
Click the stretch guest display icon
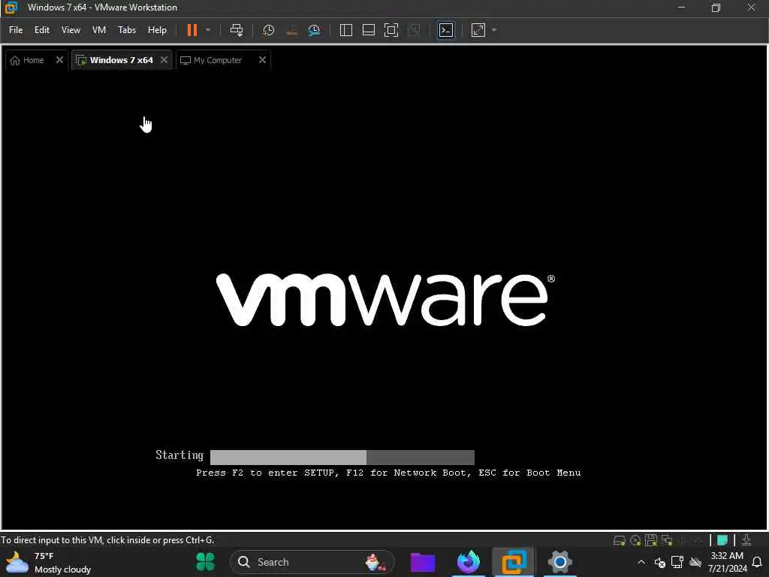[x=478, y=30]
